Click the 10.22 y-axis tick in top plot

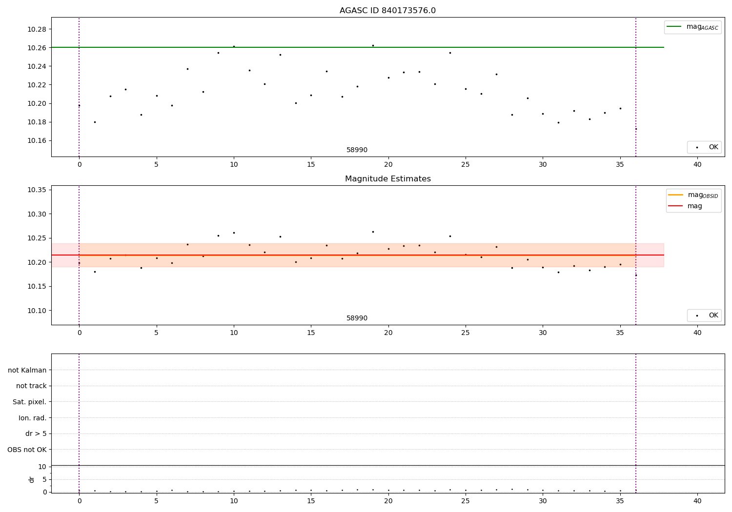click(37, 85)
